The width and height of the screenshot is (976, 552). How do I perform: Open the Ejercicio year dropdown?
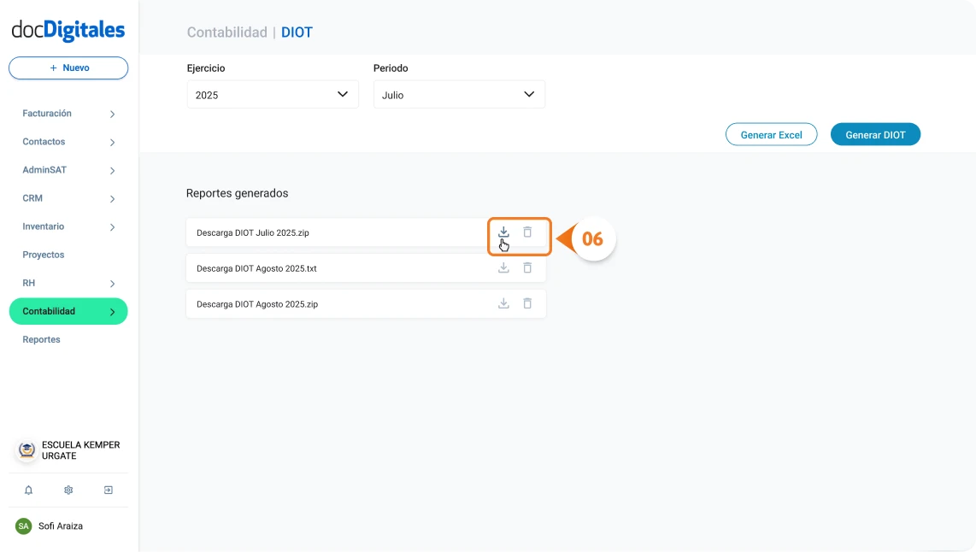click(272, 94)
